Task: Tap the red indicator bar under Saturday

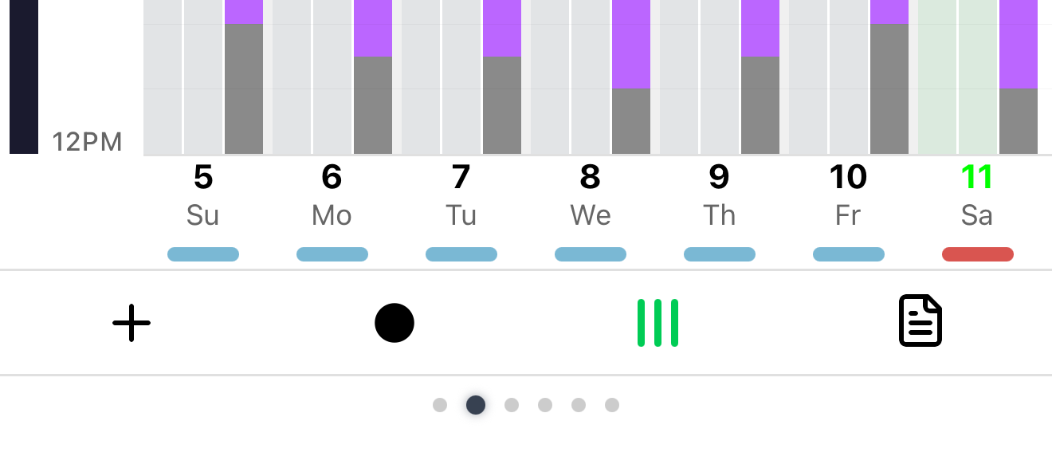Action: [978, 254]
